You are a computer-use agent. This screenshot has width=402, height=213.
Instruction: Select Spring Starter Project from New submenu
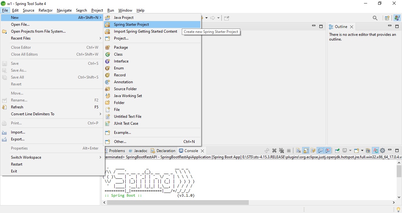tap(131, 25)
